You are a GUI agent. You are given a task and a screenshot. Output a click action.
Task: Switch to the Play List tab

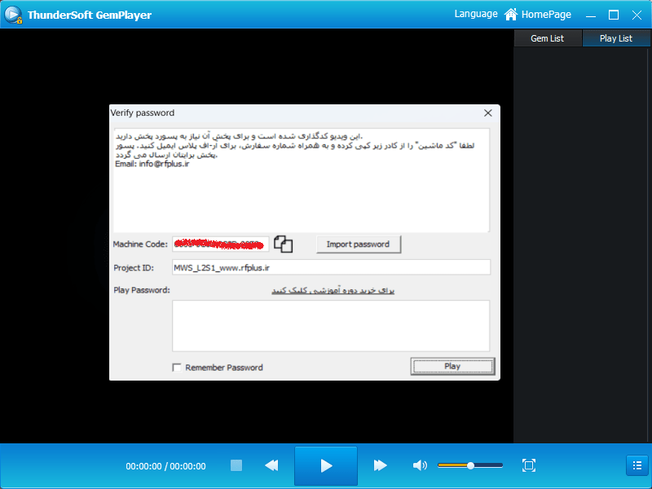point(615,38)
